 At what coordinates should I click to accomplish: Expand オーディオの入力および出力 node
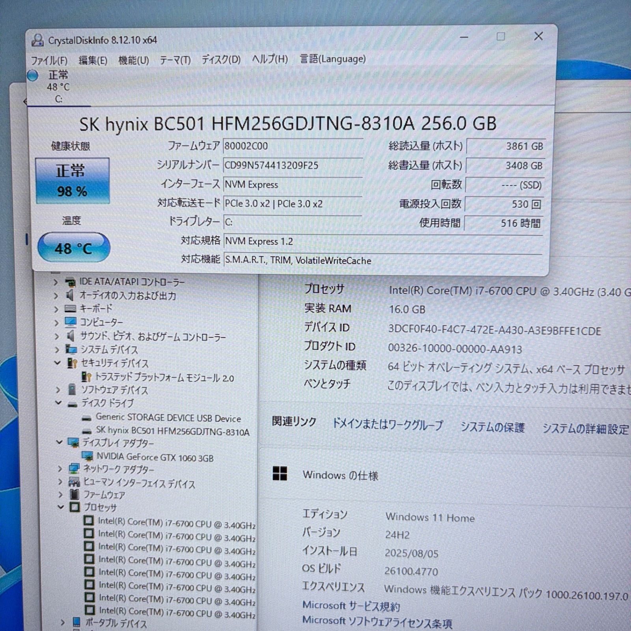tap(56, 296)
